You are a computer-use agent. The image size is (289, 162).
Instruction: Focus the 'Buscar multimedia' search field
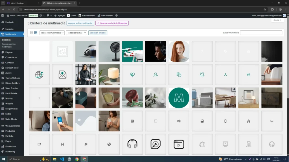261,33
